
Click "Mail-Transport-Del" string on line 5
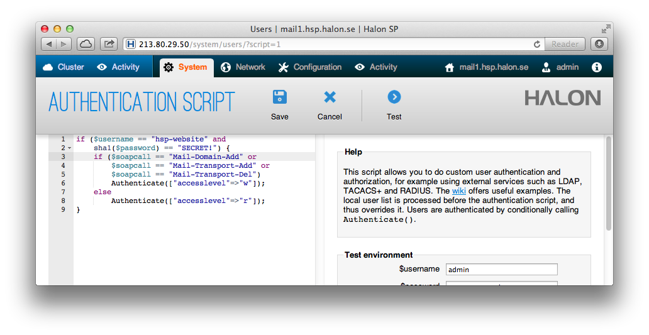[213, 174]
